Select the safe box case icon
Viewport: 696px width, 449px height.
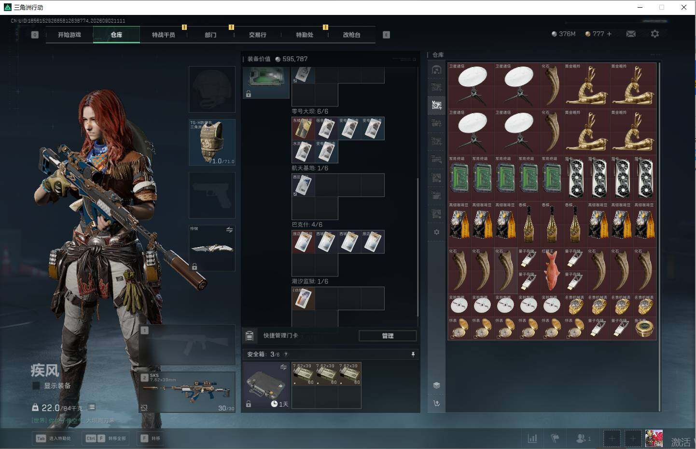pos(266,385)
